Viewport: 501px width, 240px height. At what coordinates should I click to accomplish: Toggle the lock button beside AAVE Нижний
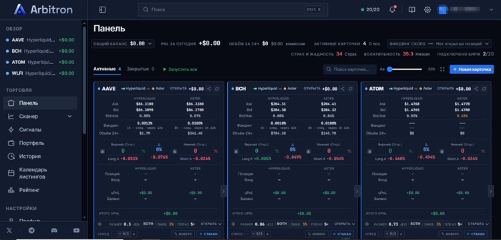[174, 151]
